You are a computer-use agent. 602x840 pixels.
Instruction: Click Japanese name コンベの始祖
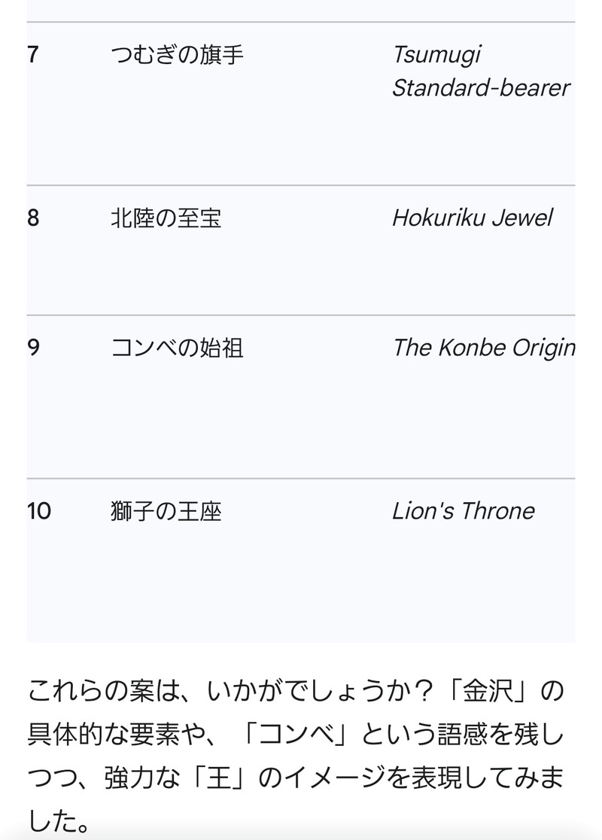pyautogui.click(x=177, y=348)
